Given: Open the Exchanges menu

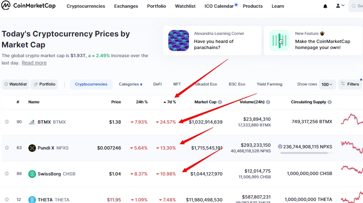Looking at the screenshot, I should [x=126, y=6].
